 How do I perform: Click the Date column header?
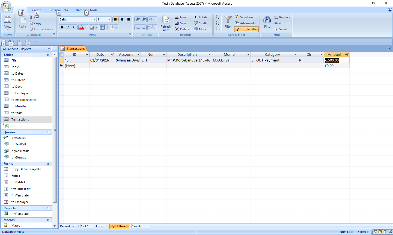click(102, 55)
